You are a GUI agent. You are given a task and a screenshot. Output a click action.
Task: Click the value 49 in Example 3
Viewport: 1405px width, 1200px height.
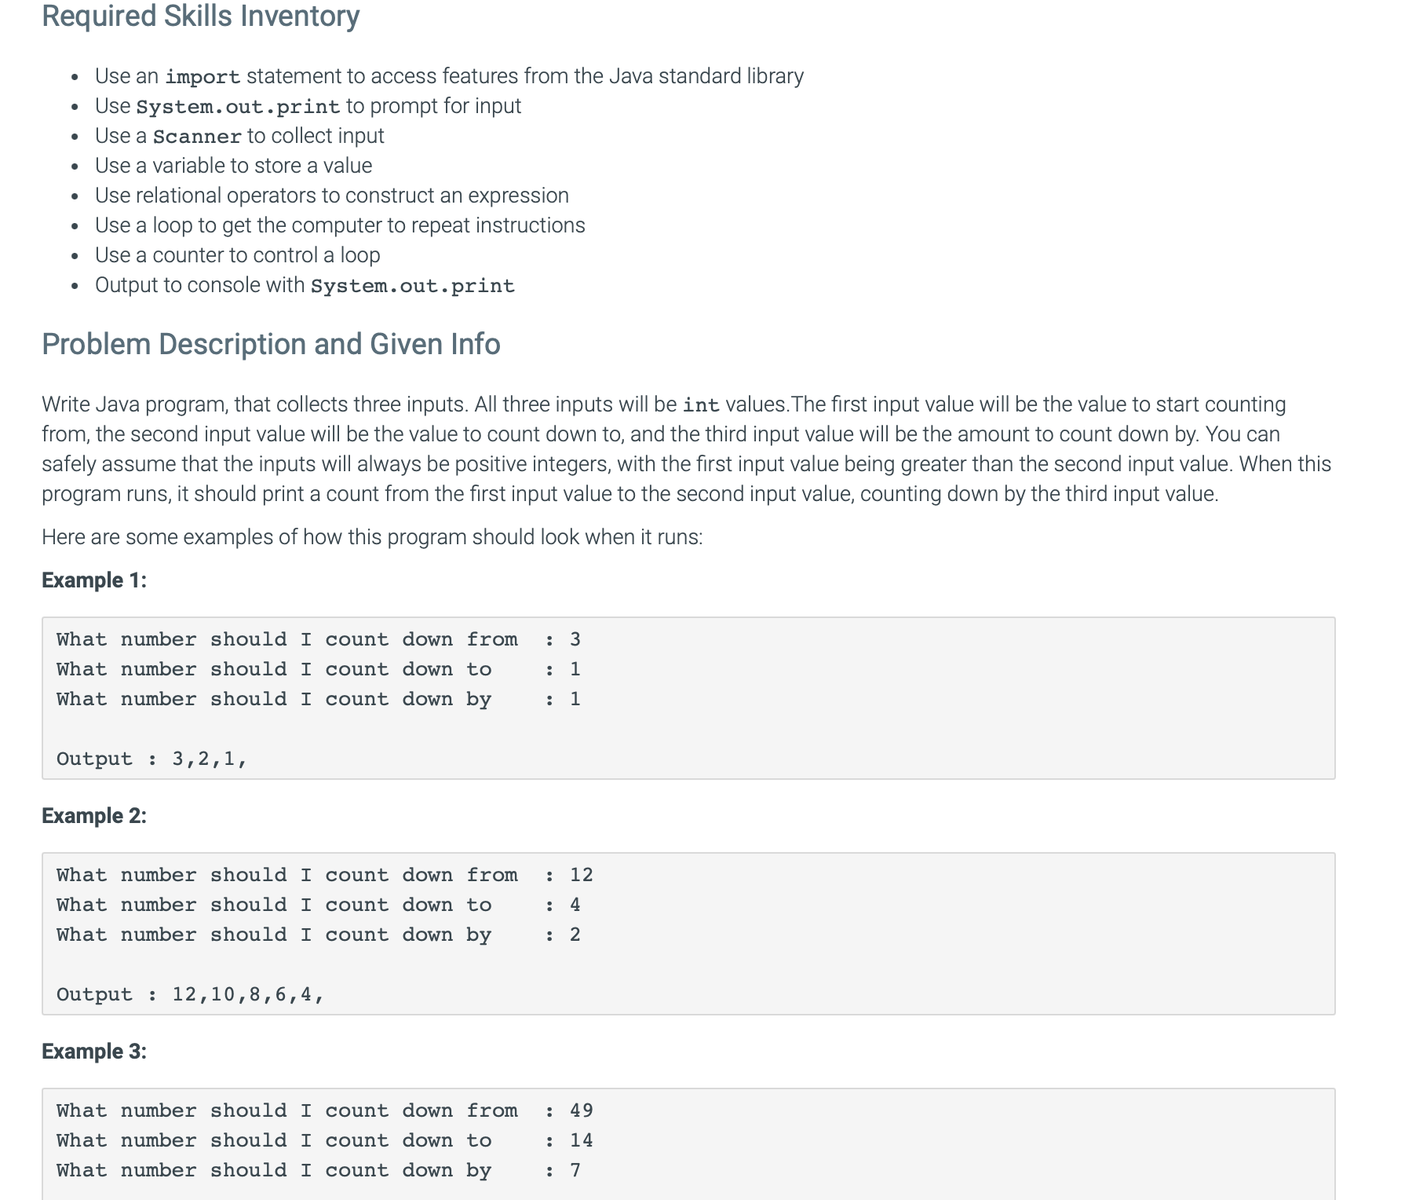pos(582,1110)
